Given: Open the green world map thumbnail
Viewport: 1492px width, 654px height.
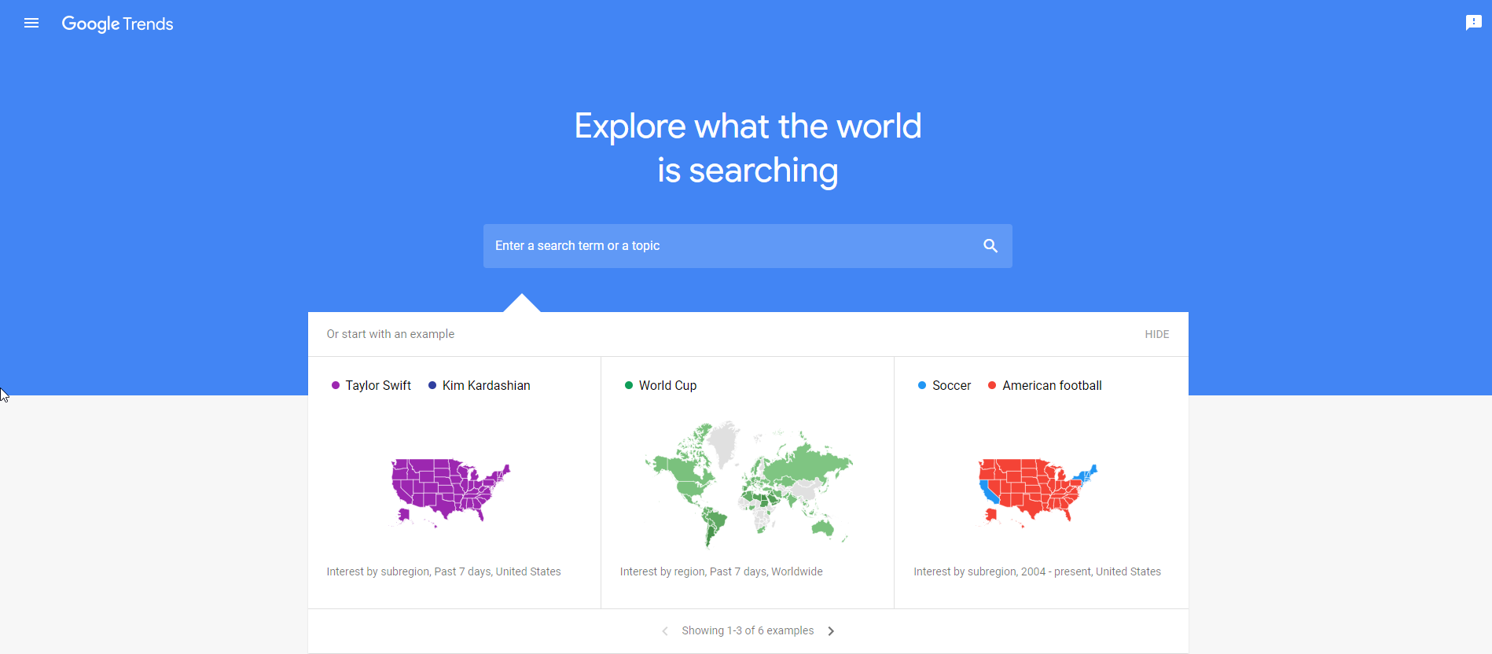Looking at the screenshot, I should (748, 483).
